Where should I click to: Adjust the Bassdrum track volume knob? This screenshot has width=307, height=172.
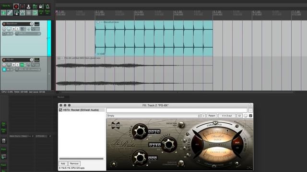click(32, 24)
